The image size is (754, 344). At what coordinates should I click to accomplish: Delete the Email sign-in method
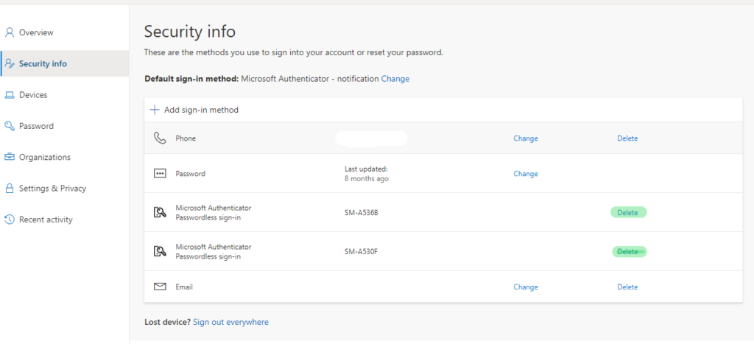627,287
